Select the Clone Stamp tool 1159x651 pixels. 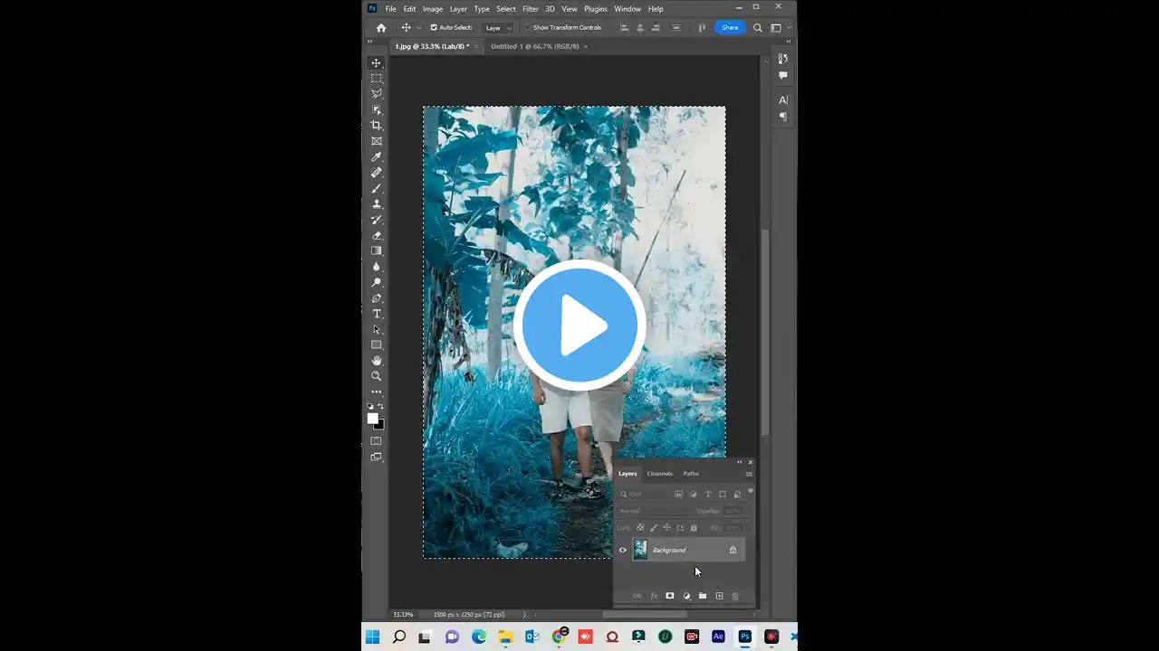377,203
